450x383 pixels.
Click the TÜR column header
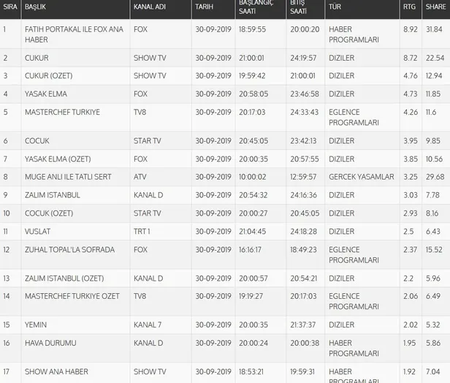(x=335, y=7)
